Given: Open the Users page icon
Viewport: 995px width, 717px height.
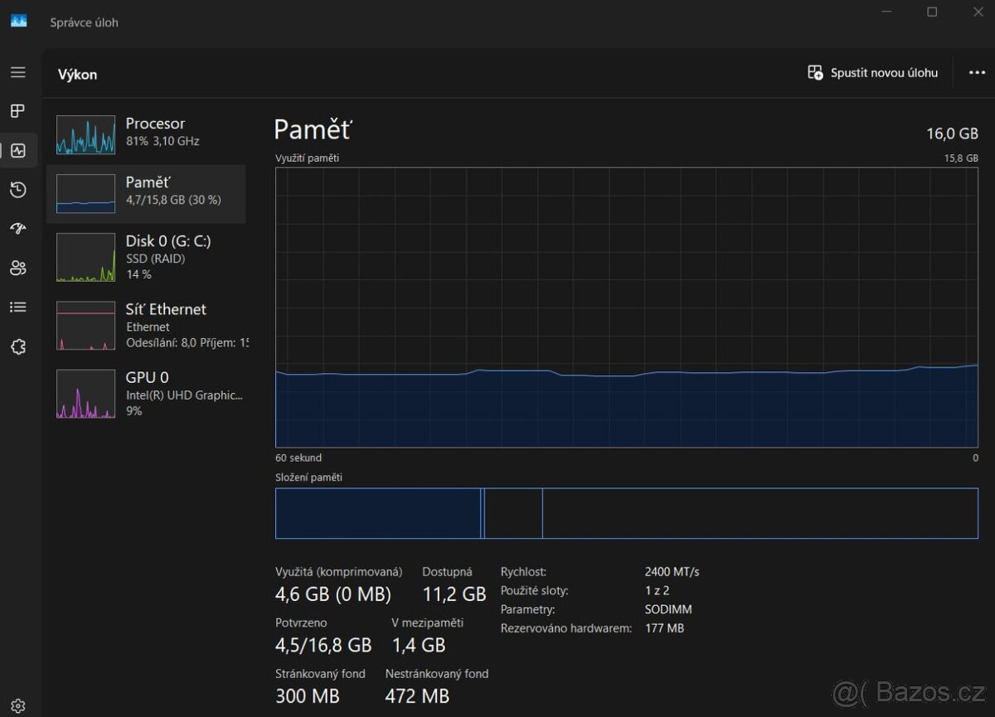Looking at the screenshot, I should click(x=18, y=268).
